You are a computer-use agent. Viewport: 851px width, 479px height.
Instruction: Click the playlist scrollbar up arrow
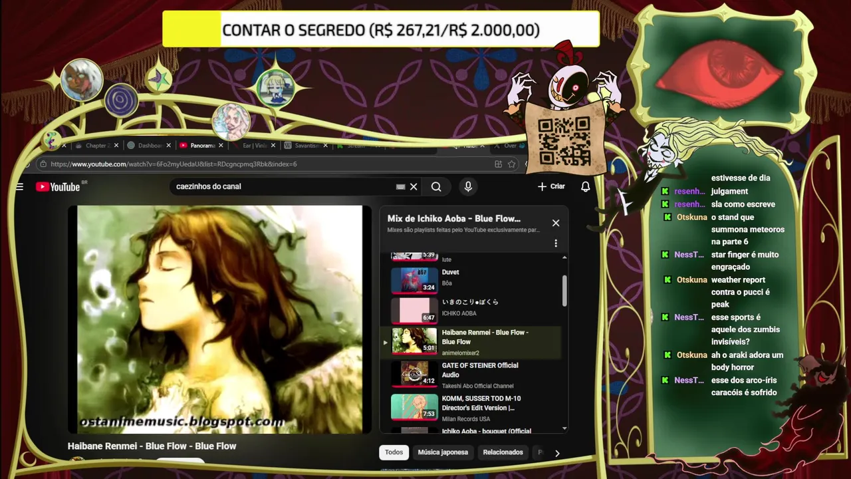(564, 258)
